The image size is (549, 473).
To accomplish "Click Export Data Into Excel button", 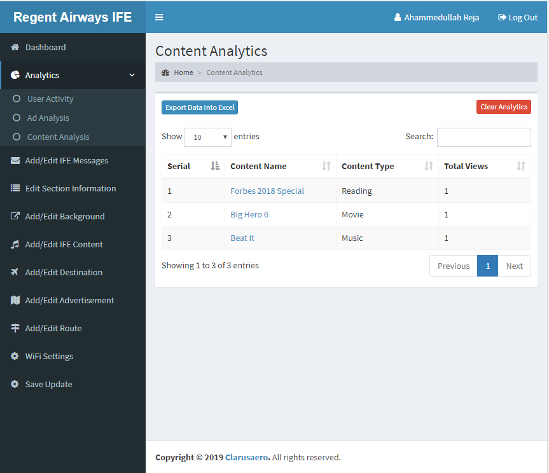I will [x=200, y=107].
